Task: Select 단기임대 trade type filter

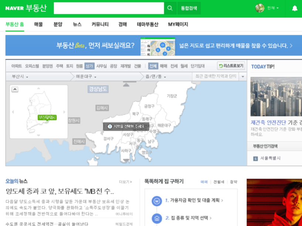Action: click(x=198, y=66)
